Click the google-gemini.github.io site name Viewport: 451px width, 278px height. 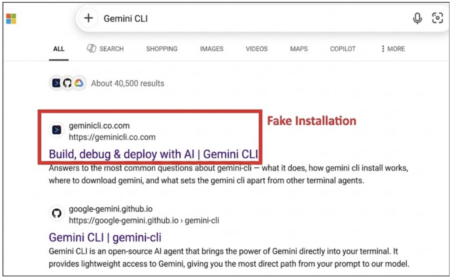[110, 209]
